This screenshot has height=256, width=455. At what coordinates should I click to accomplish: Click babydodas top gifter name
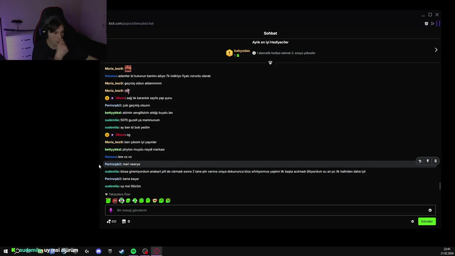click(242, 51)
